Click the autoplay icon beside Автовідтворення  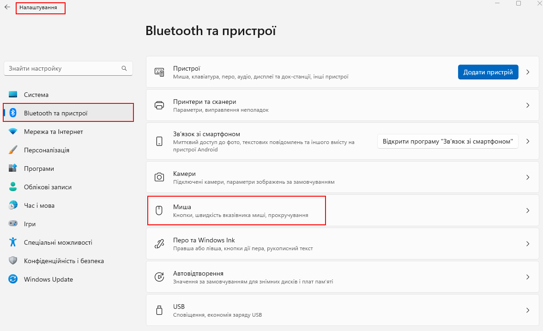159,277
